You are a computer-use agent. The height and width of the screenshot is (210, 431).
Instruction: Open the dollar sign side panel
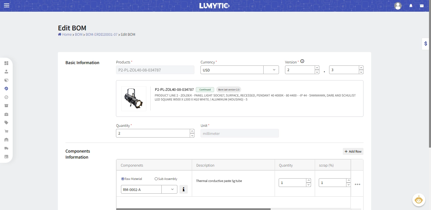(425, 43)
